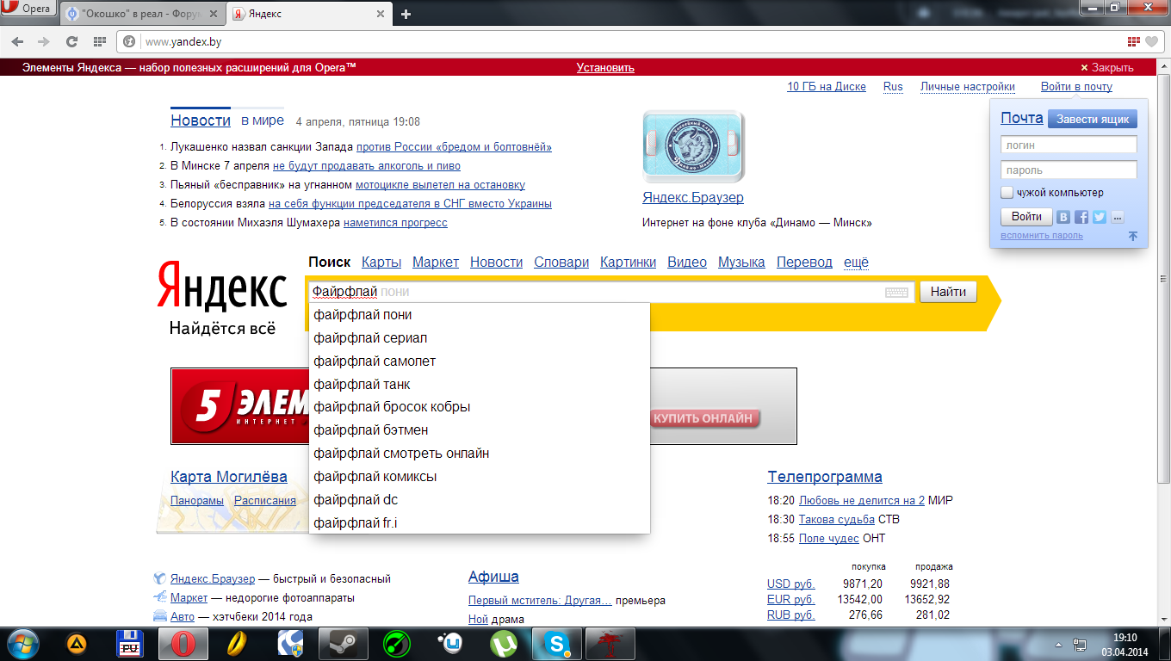The image size is (1171, 661).
Task: Open Skype from the taskbar
Action: tap(557, 643)
